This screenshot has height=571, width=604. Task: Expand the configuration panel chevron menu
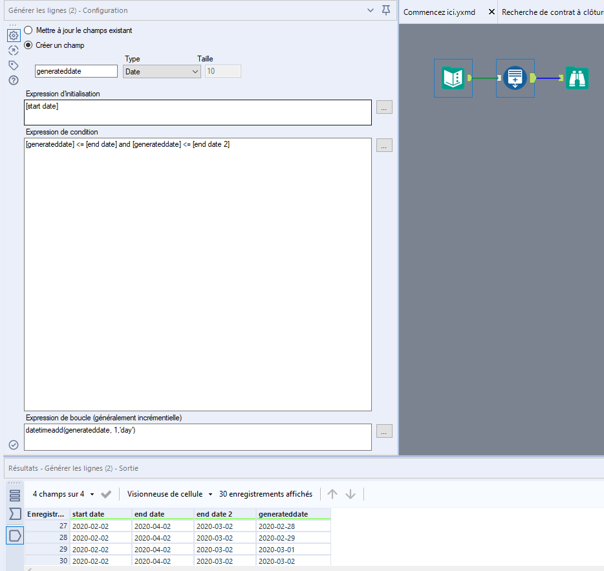click(x=371, y=10)
